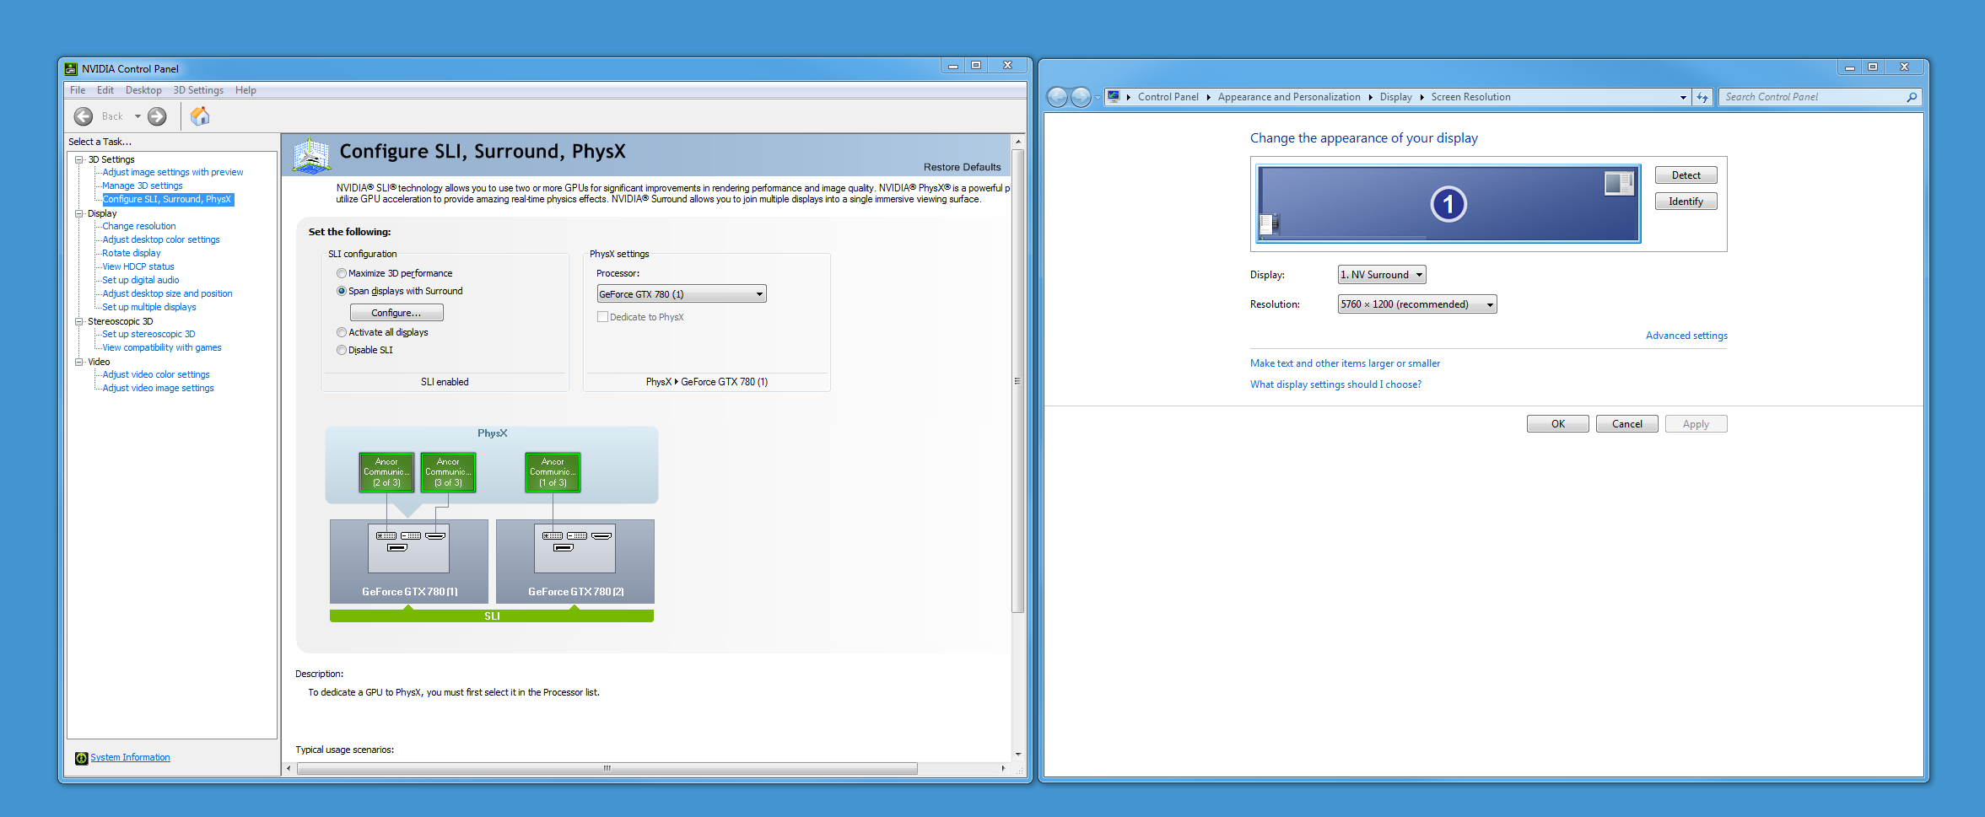
Task: Click the NVIDIA horizontal scrollbar thumb
Action: tap(607, 768)
